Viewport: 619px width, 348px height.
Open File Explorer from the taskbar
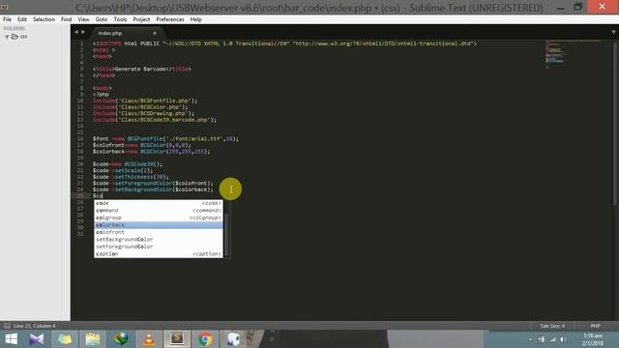click(93, 339)
